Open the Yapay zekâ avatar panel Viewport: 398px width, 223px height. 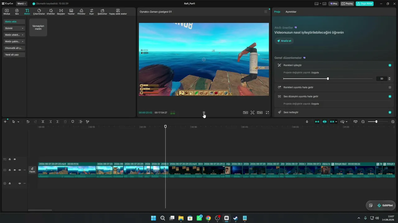tap(118, 12)
